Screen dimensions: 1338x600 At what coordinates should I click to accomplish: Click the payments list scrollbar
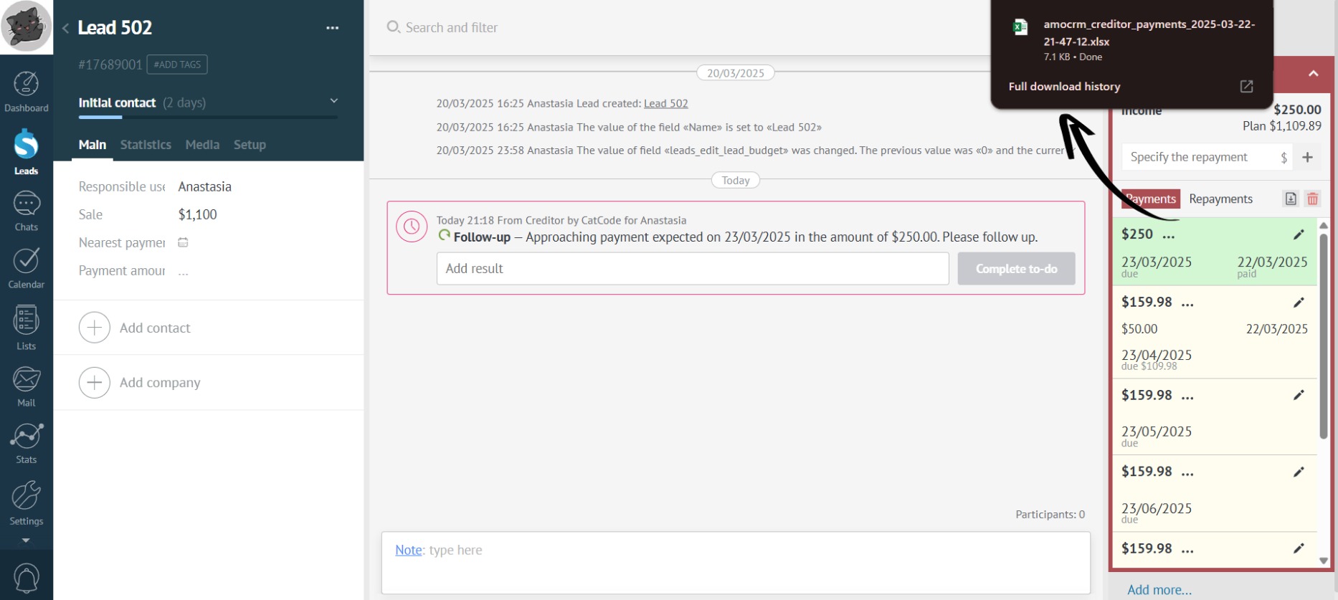coord(1324,337)
